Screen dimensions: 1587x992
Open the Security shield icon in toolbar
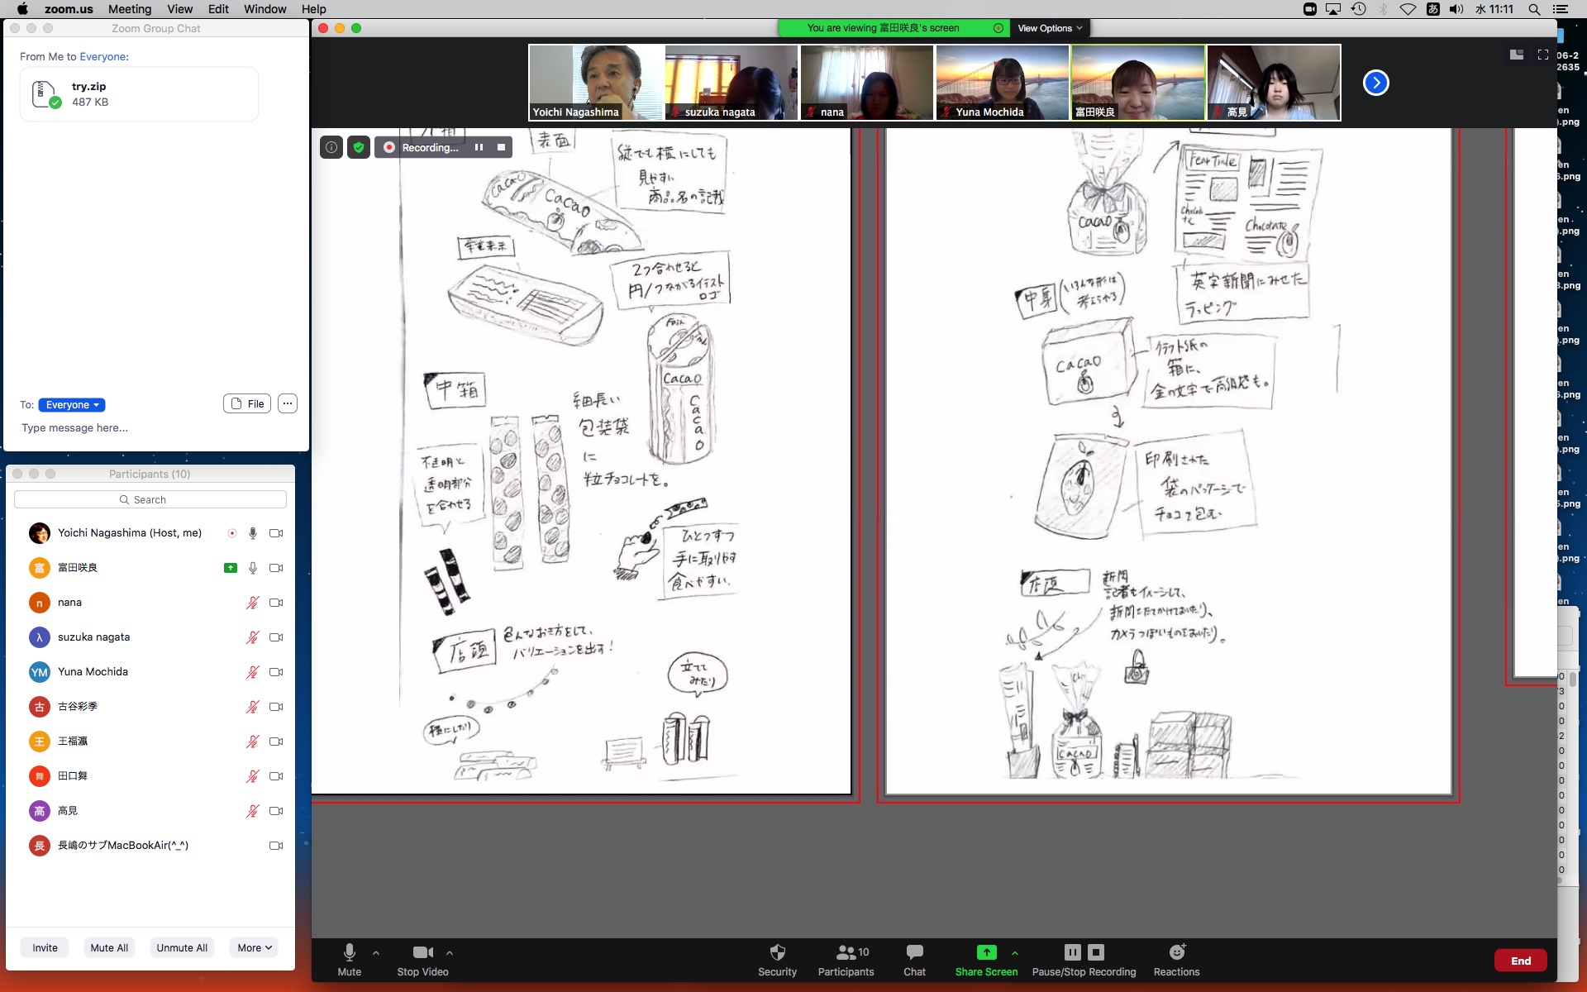(777, 952)
